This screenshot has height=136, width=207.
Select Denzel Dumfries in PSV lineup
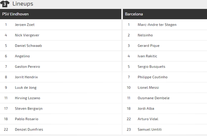pos(29,129)
